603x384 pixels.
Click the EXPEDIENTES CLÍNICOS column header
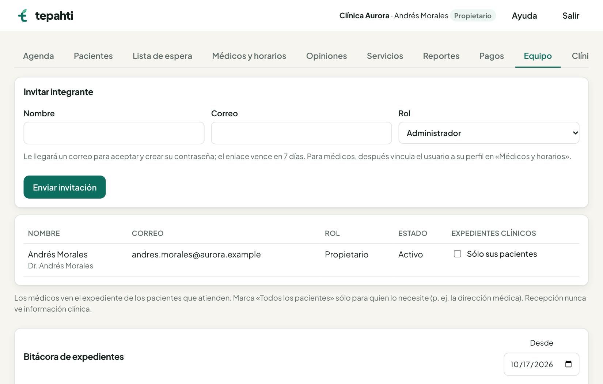pyautogui.click(x=494, y=233)
